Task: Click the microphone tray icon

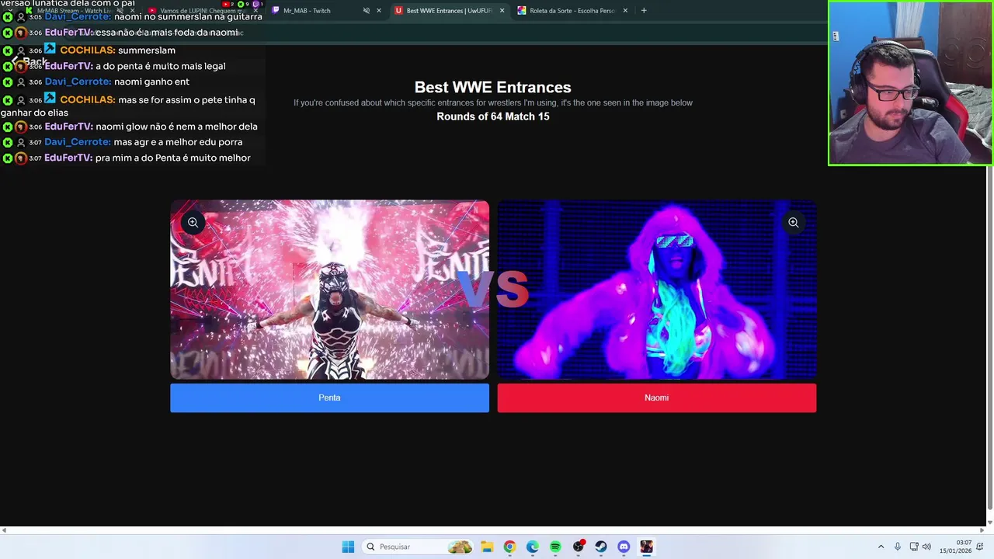Action: (x=898, y=547)
